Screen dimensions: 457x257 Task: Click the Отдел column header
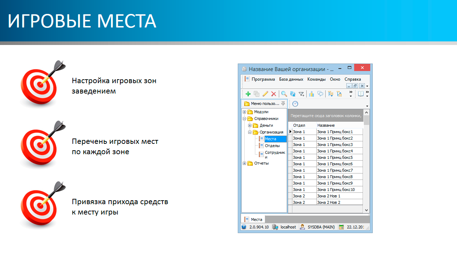(304, 125)
